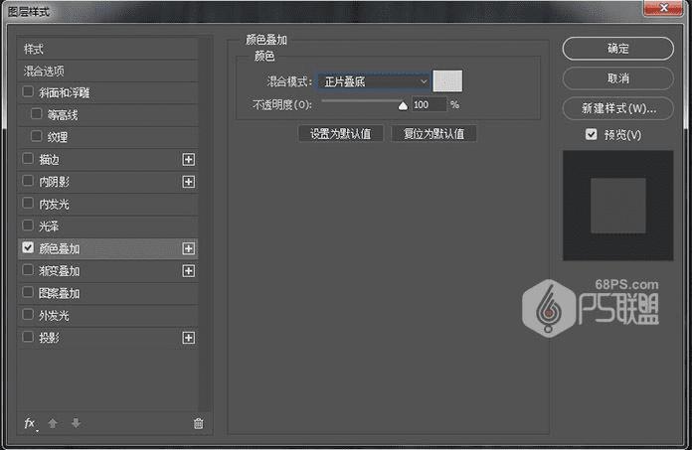The image size is (692, 450).
Task: Open the 混合模式 dropdown showing 正片叠底
Action: click(x=374, y=81)
